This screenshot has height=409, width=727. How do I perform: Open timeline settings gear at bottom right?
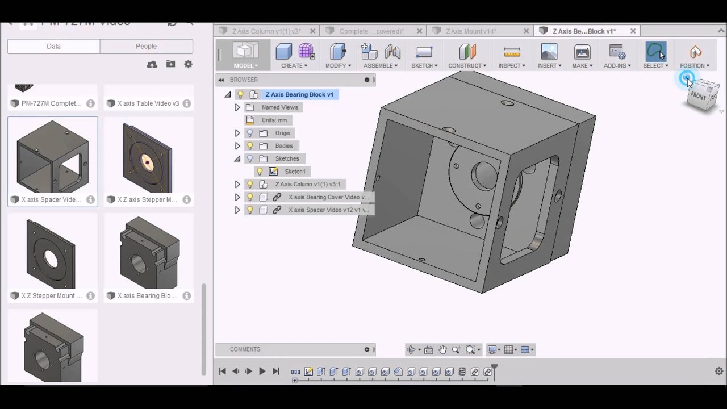click(x=719, y=372)
